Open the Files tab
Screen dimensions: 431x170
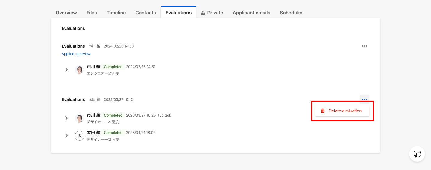(92, 13)
